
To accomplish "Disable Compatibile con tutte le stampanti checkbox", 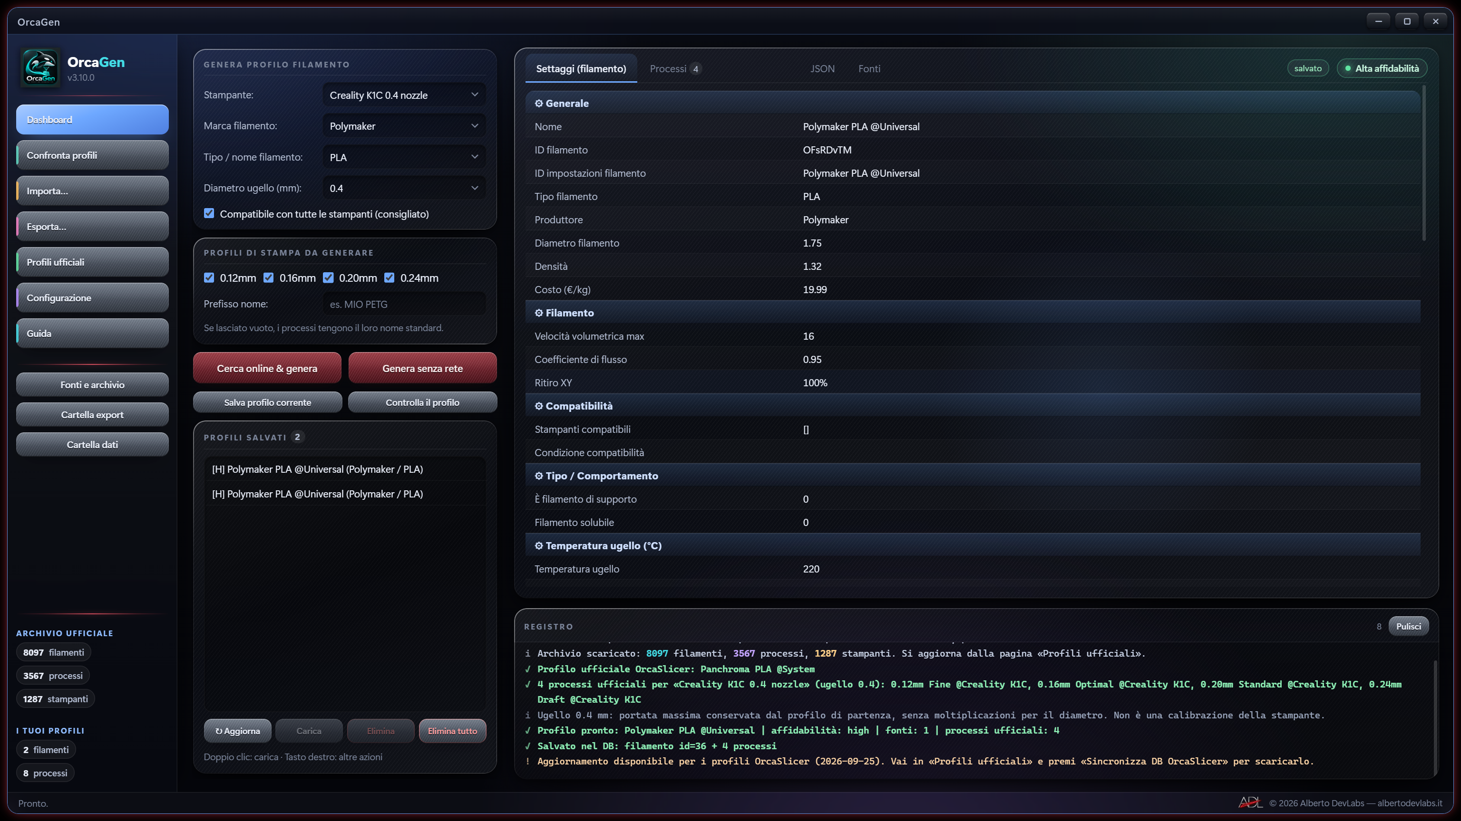I will point(209,214).
